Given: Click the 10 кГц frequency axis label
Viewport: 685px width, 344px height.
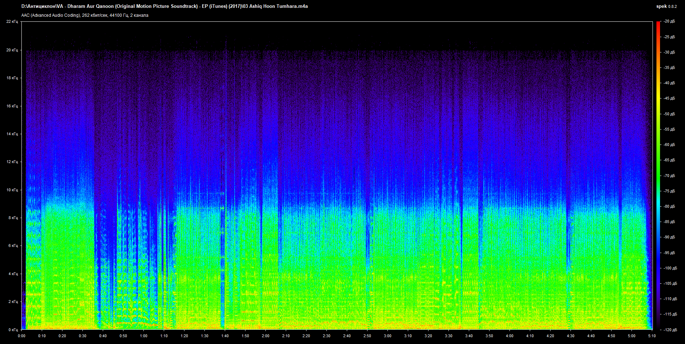Looking at the screenshot, I should click(12, 190).
